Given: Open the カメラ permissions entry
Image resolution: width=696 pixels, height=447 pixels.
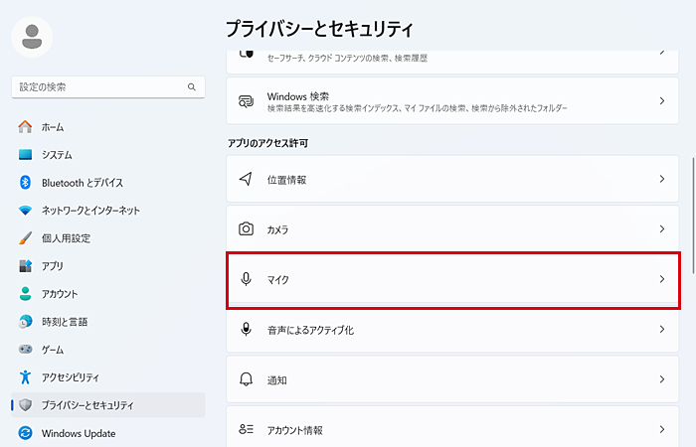Looking at the screenshot, I should tap(452, 228).
